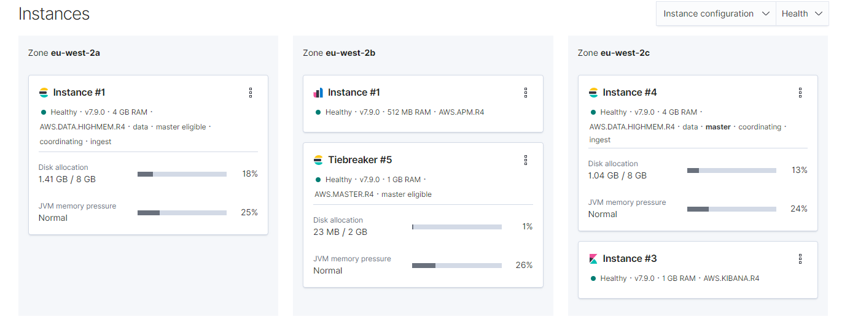Open the Health filter dropdown
Viewport: 858px width, 322px height.
(x=802, y=13)
